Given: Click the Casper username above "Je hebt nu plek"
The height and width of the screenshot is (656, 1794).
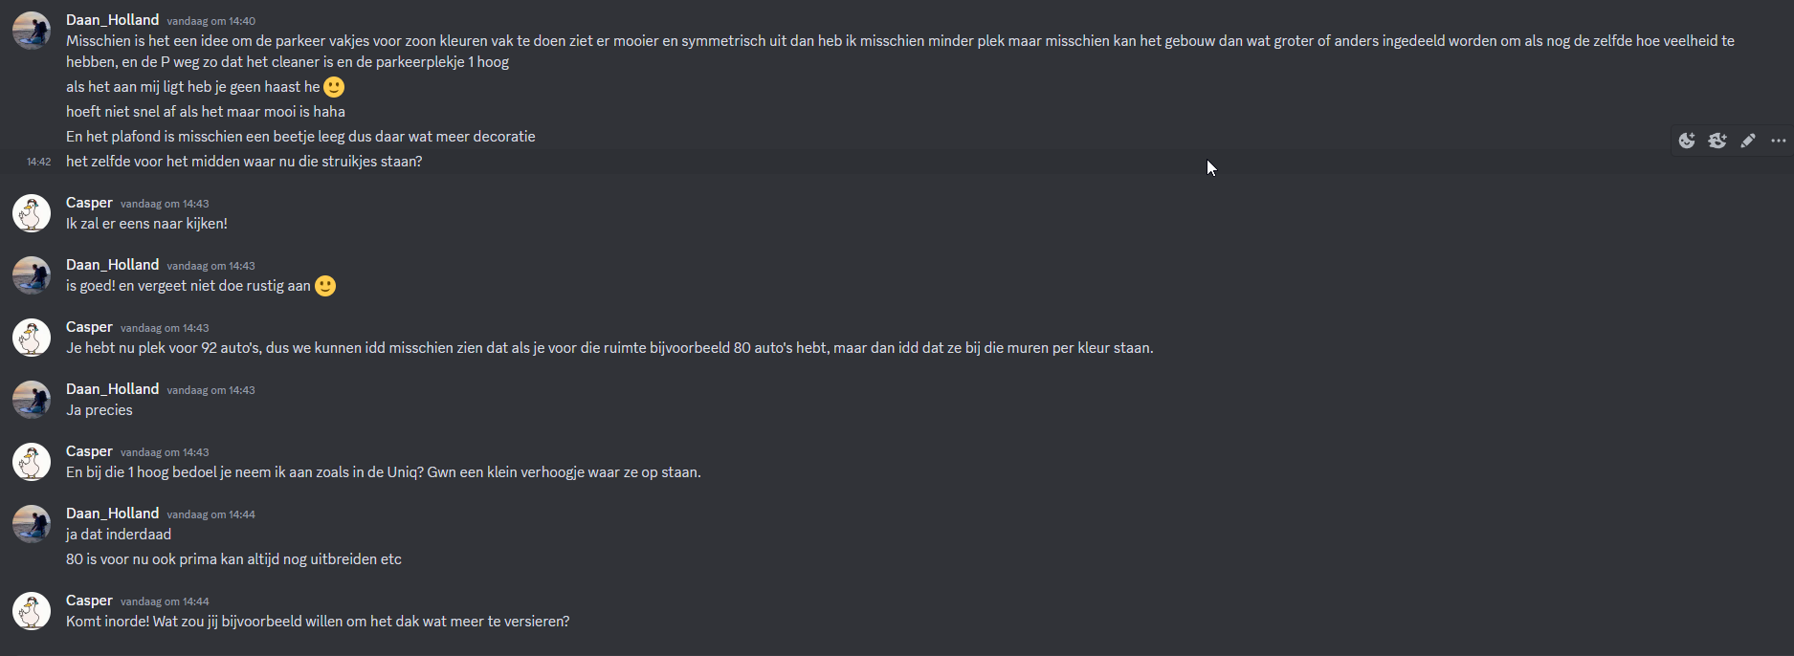Looking at the screenshot, I should click(89, 327).
